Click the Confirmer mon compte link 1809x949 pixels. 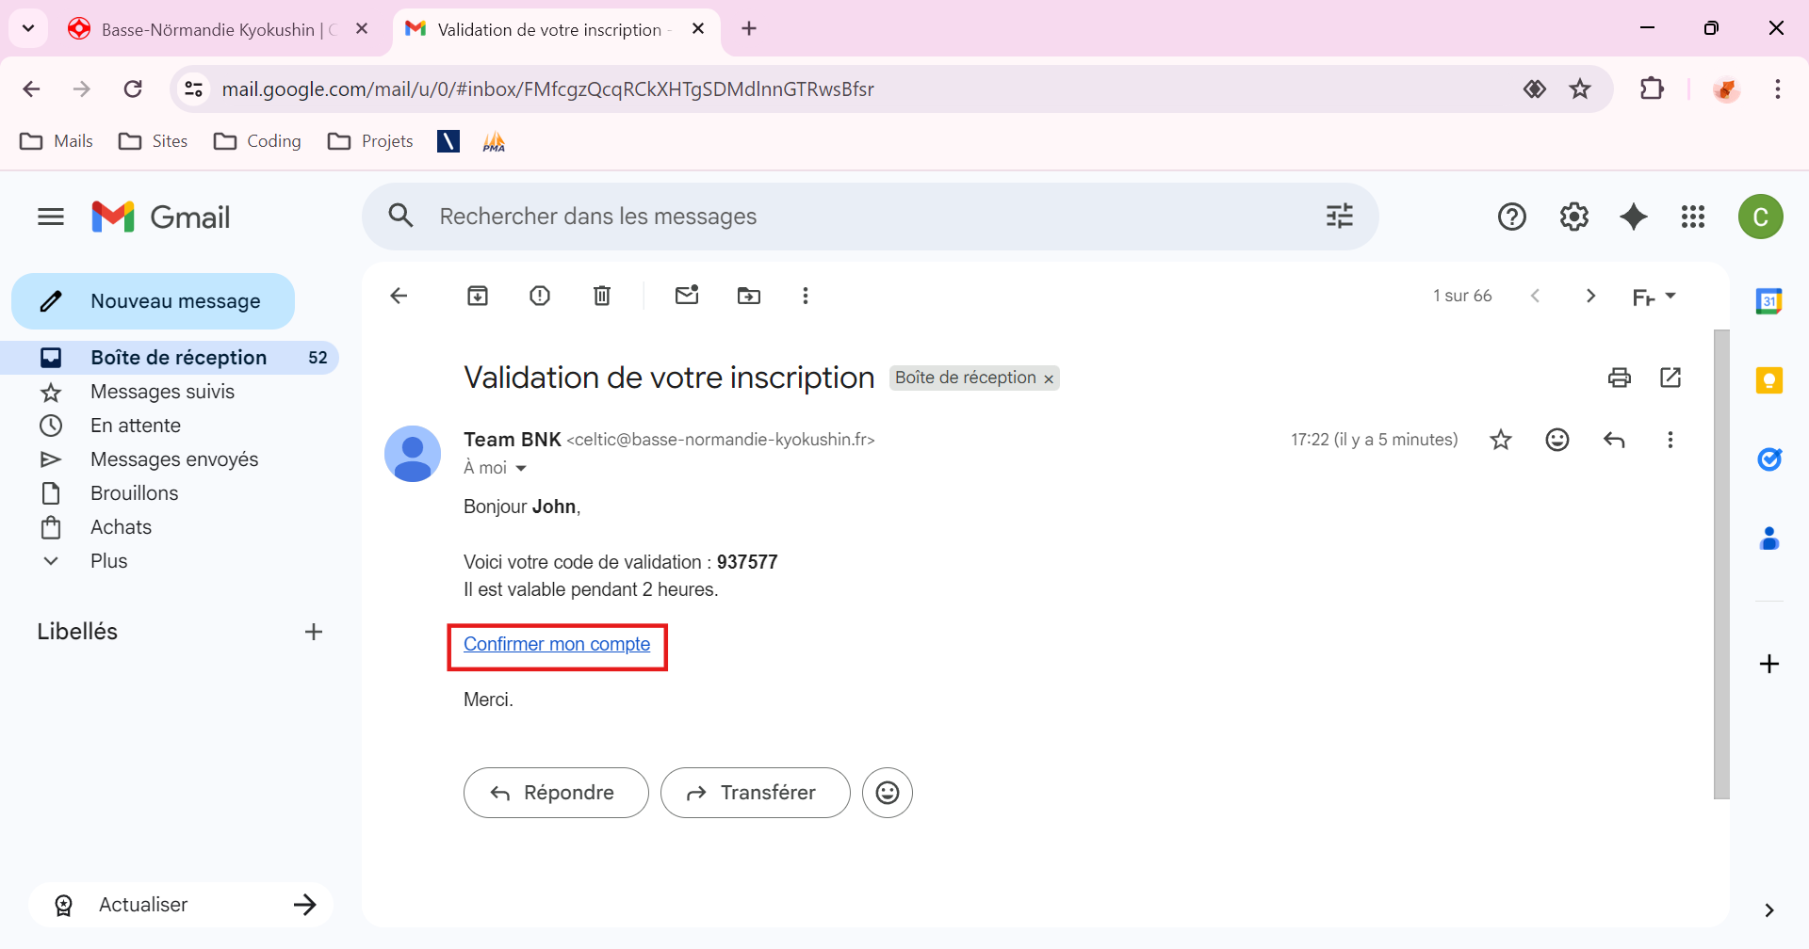point(557,644)
